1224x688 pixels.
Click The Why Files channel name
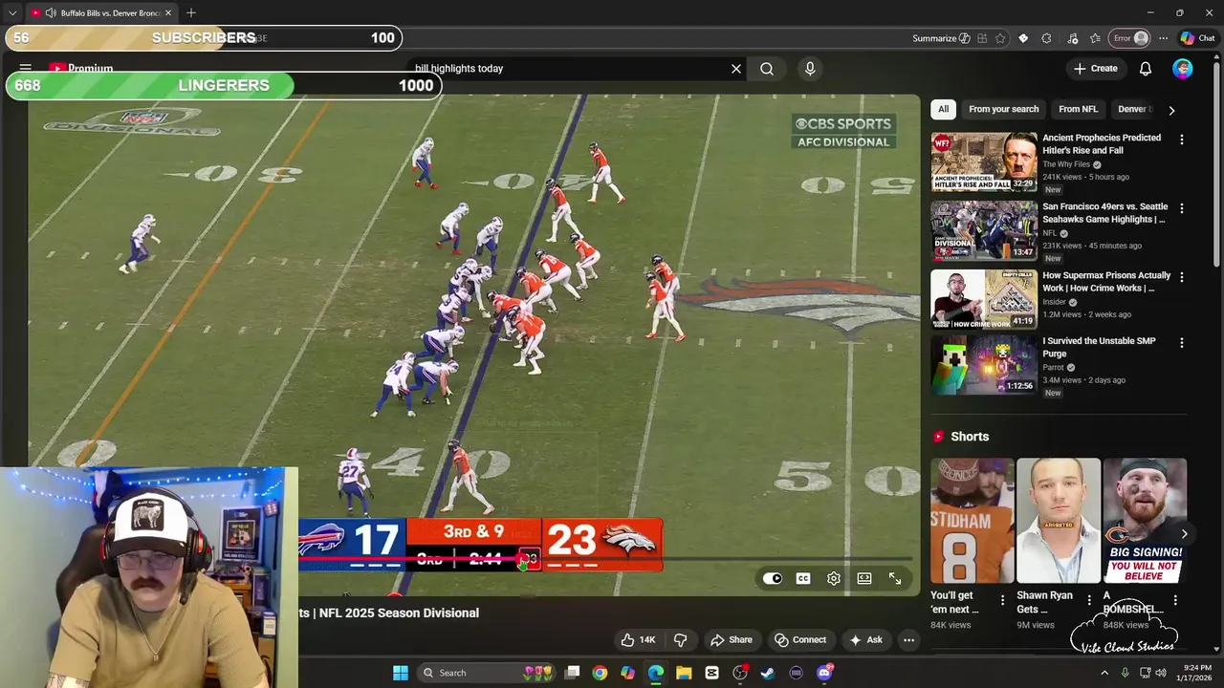[x=1066, y=164]
